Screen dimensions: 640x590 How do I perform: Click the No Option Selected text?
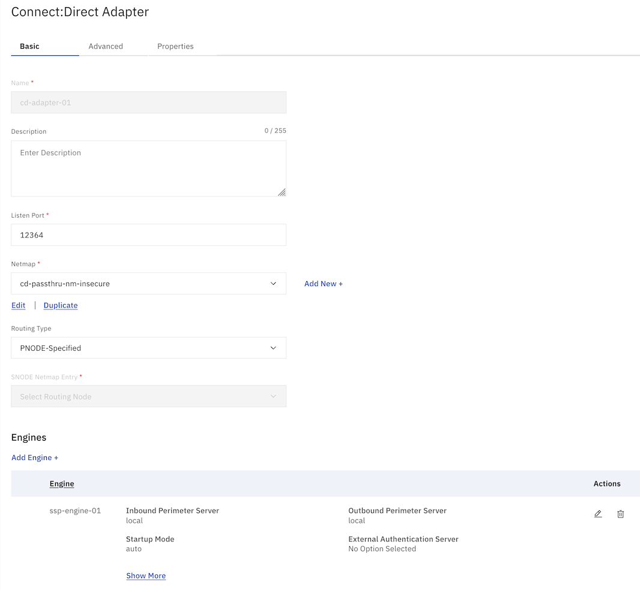(x=382, y=549)
